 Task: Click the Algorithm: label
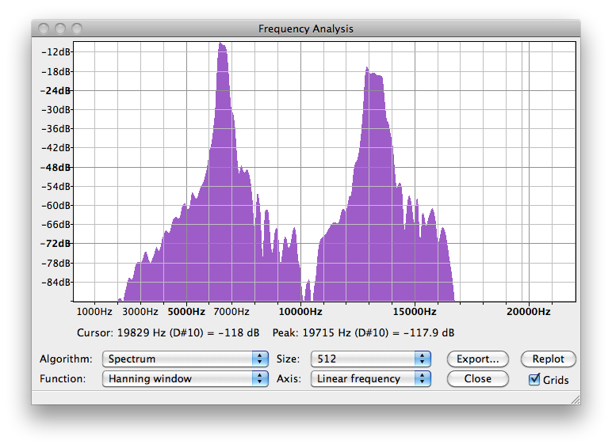[66, 359]
